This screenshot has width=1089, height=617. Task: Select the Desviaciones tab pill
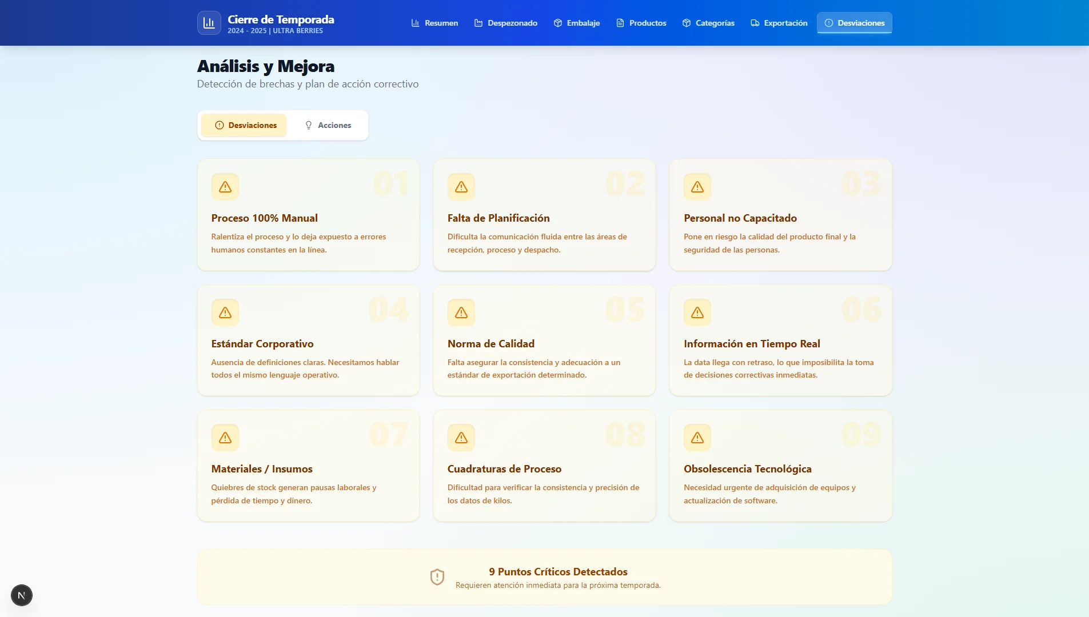click(x=244, y=125)
